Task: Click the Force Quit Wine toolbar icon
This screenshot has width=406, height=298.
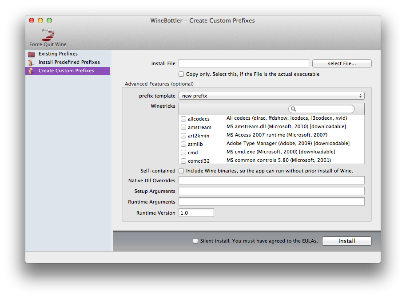Action: coord(48,34)
